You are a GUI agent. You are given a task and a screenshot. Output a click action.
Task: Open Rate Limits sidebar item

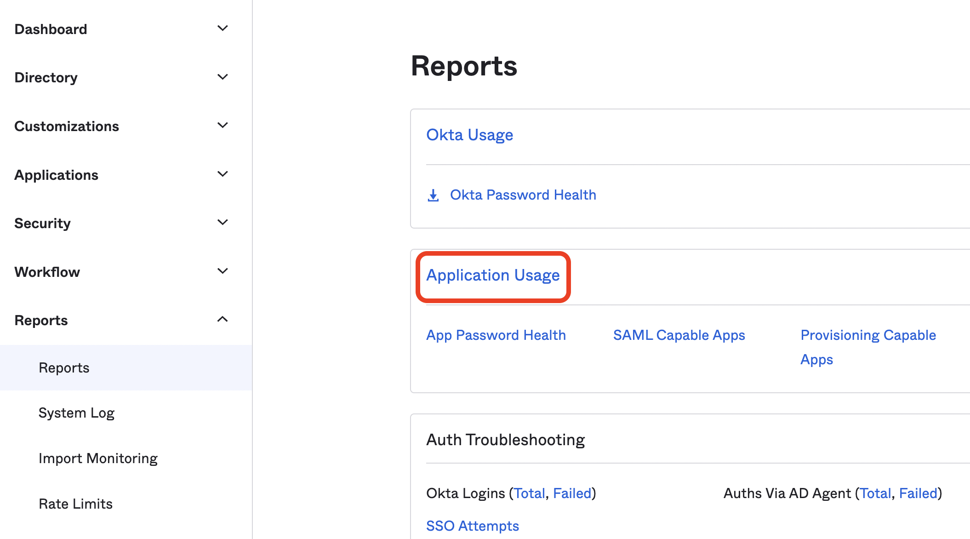[x=75, y=504]
